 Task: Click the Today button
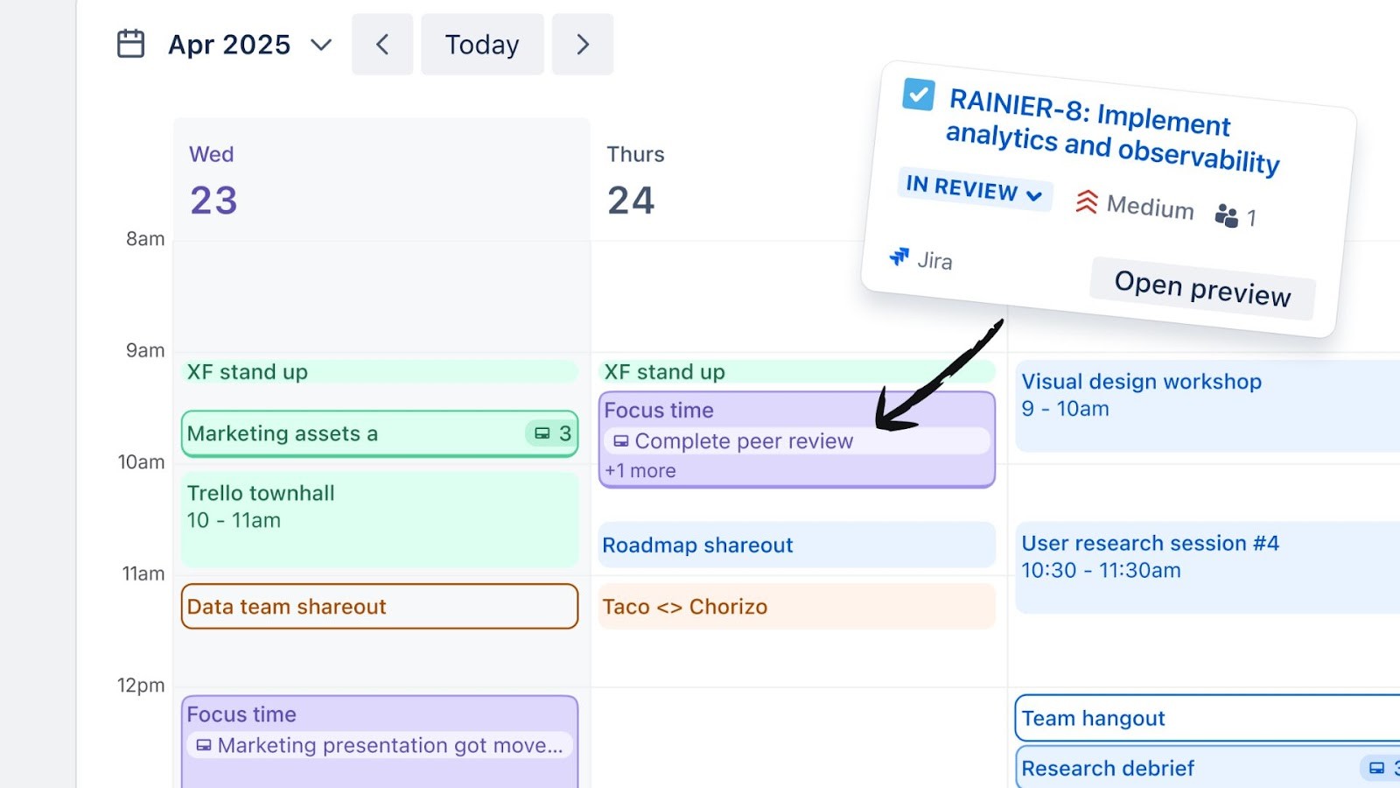point(482,44)
